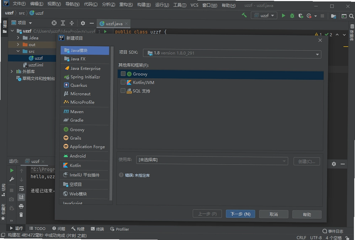Open the 代码(C) menu
Screen dimensions: 355x240
[91, 4]
